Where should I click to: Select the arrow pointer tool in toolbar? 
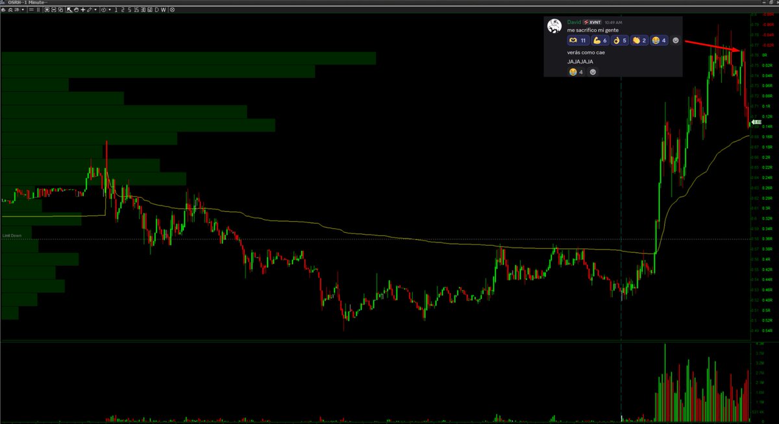[69, 10]
